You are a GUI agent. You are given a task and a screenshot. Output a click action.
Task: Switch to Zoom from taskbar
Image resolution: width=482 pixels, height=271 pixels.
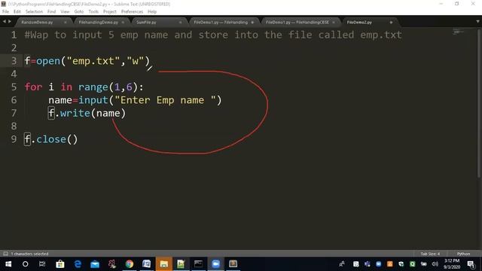[216, 264]
